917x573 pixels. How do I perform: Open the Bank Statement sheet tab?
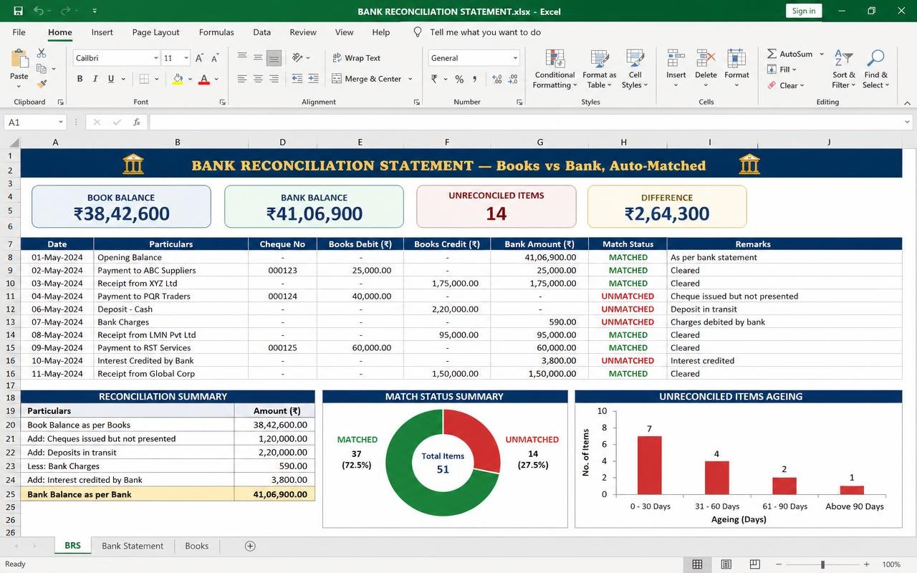point(133,546)
